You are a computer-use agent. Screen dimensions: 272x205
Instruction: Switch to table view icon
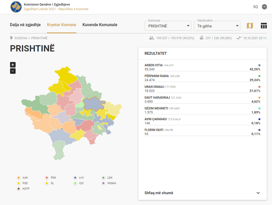point(264,26)
